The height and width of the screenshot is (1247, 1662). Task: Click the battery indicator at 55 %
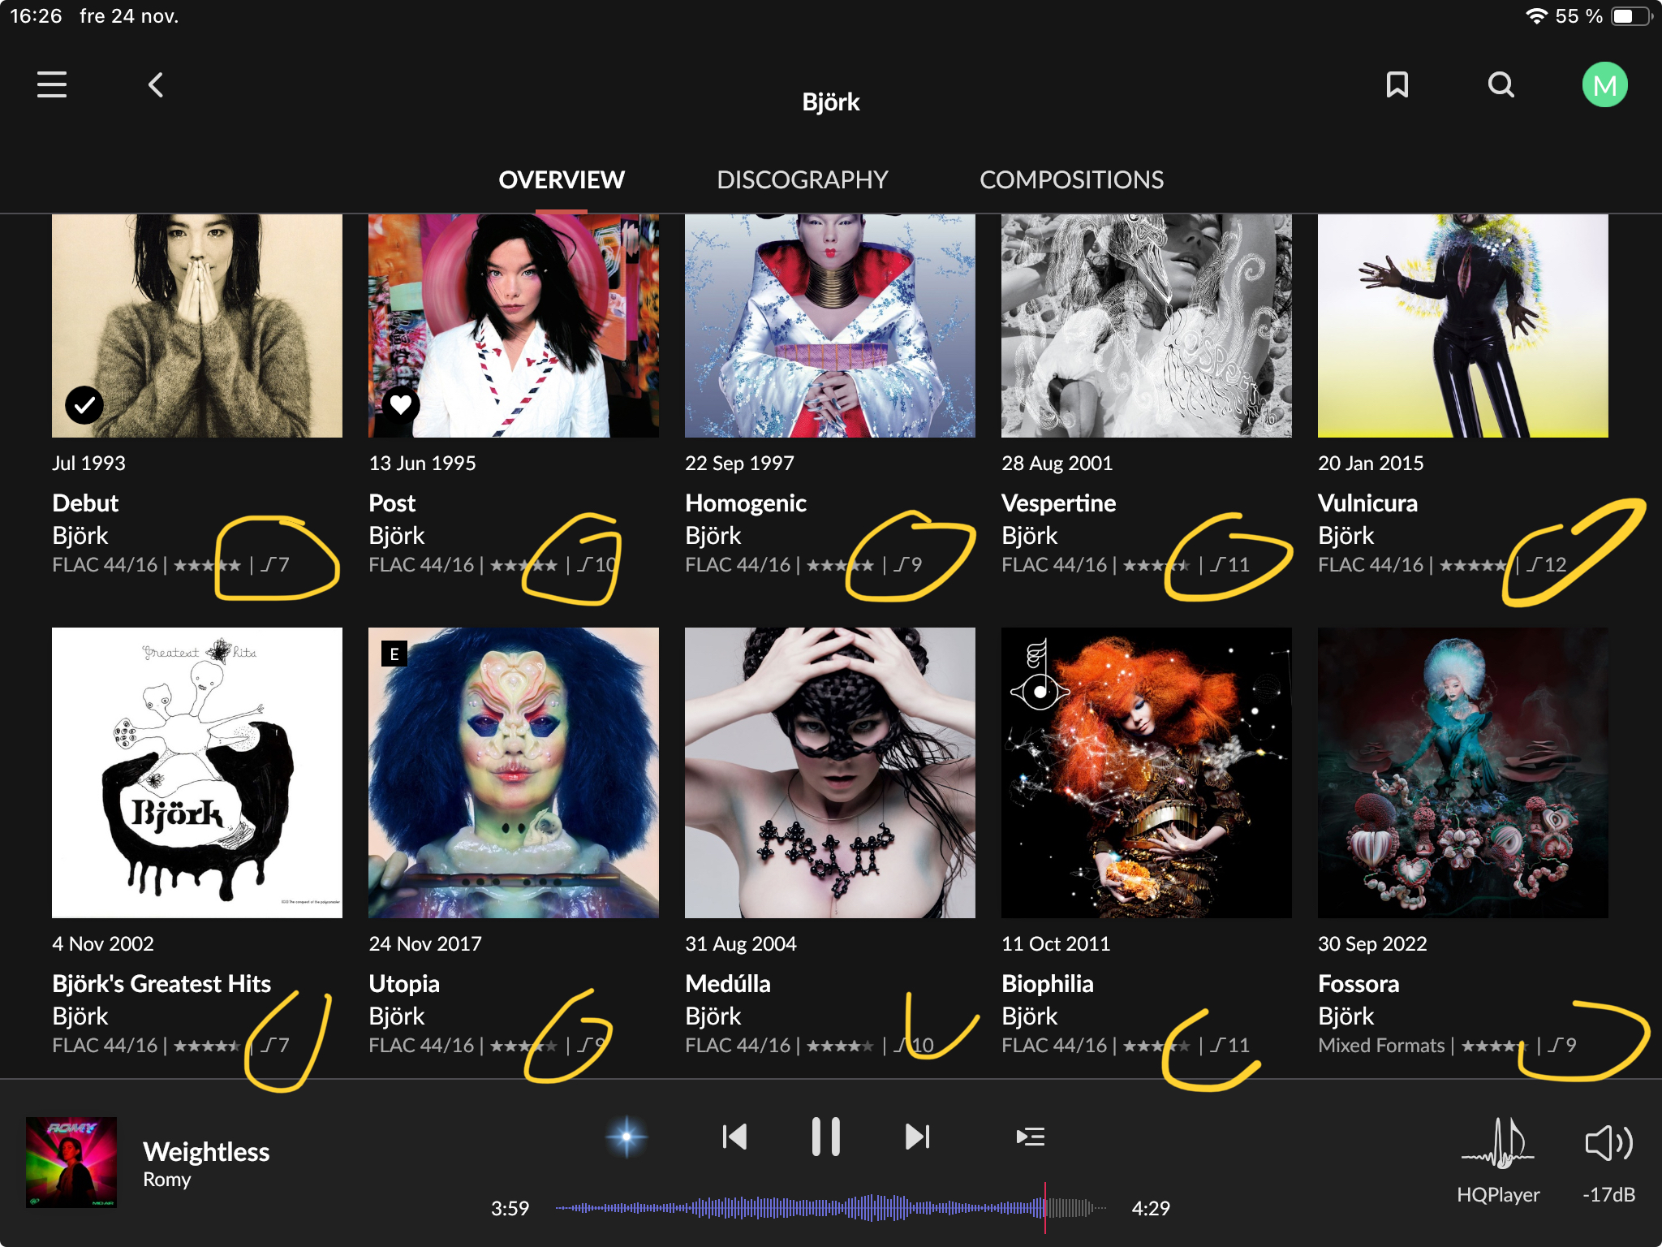tap(1631, 16)
